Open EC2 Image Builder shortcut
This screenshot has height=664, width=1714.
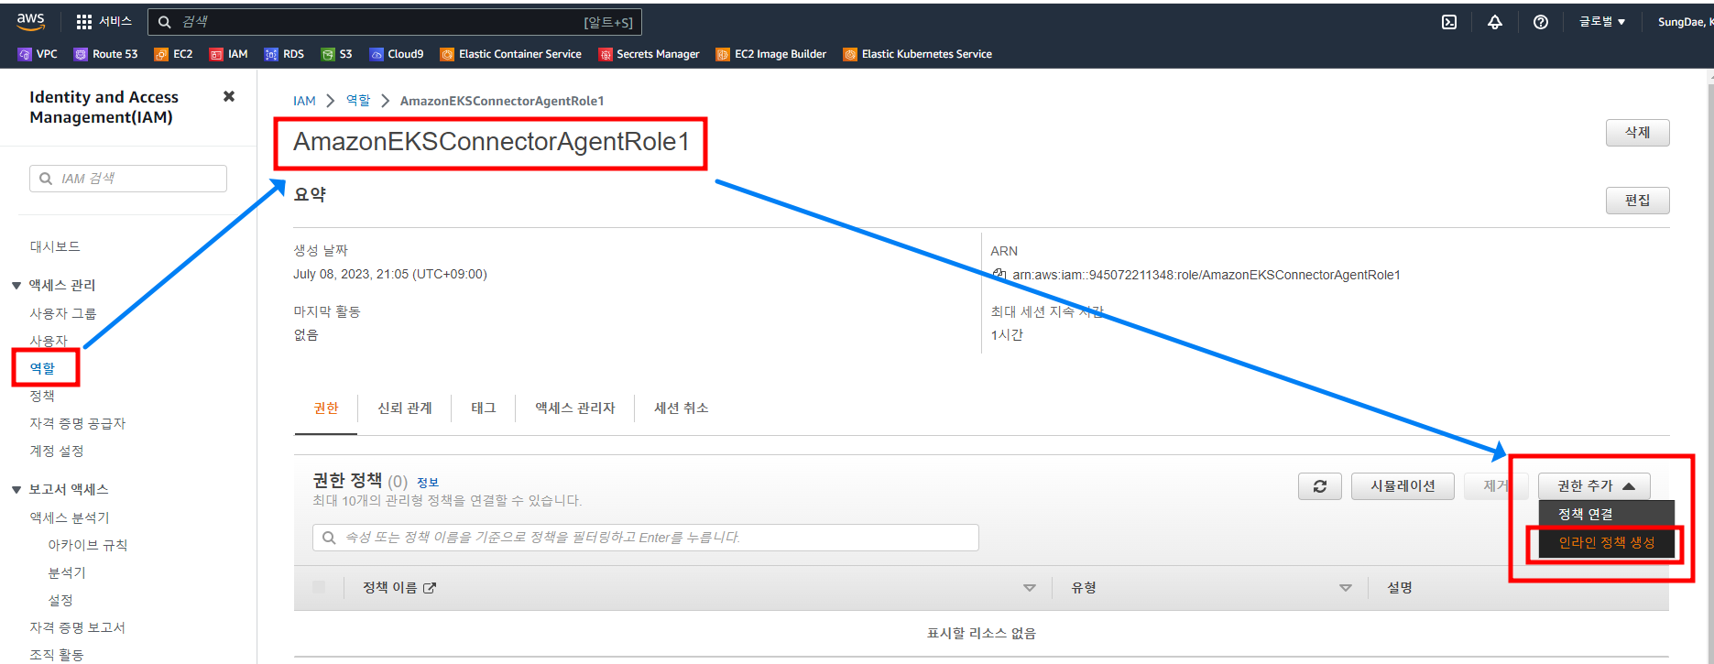pyautogui.click(x=771, y=54)
